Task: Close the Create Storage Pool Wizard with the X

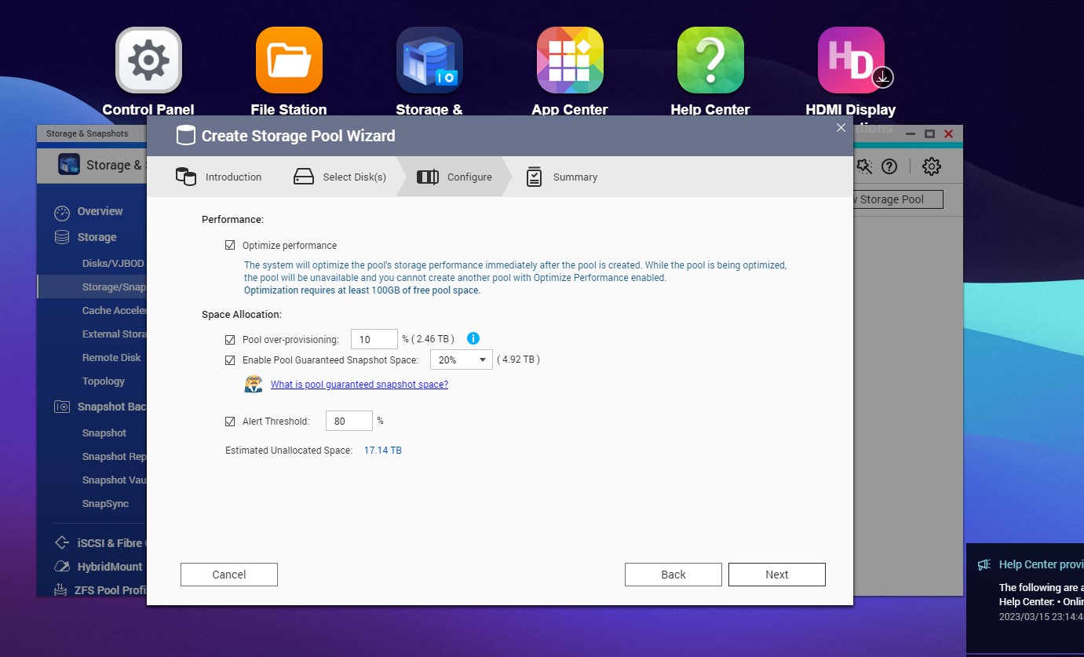Action: click(x=841, y=128)
